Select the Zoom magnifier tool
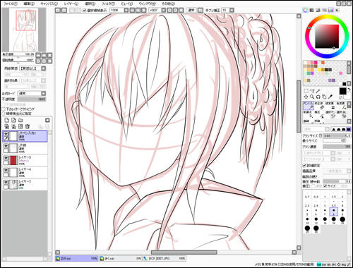The image size is (353, 268). [312, 97]
